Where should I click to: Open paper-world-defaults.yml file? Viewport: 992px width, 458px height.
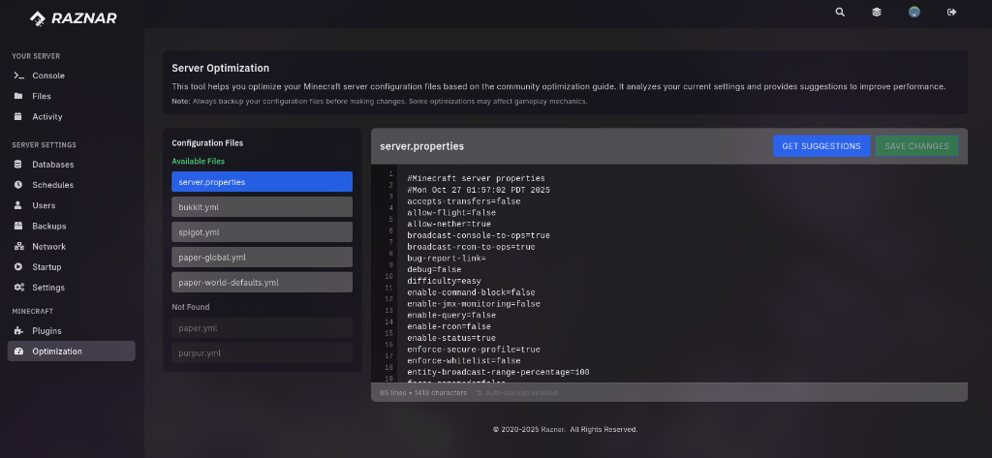262,283
